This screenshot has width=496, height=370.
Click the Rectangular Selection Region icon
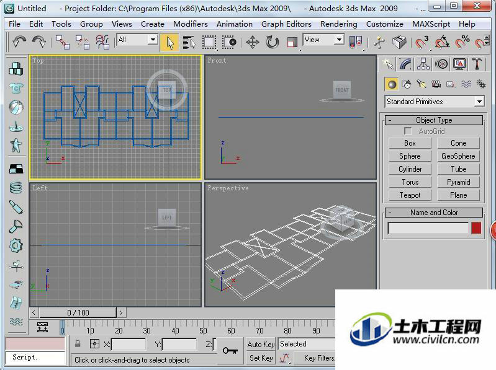[209, 42]
